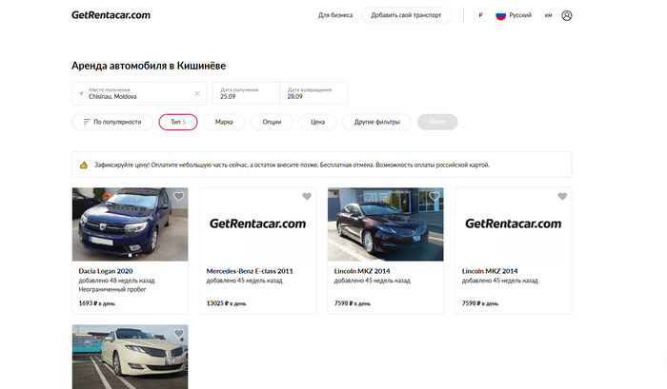This screenshot has width=667, height=389.
Task: Click the GetRentacar.com logo
Action: [x=111, y=15]
